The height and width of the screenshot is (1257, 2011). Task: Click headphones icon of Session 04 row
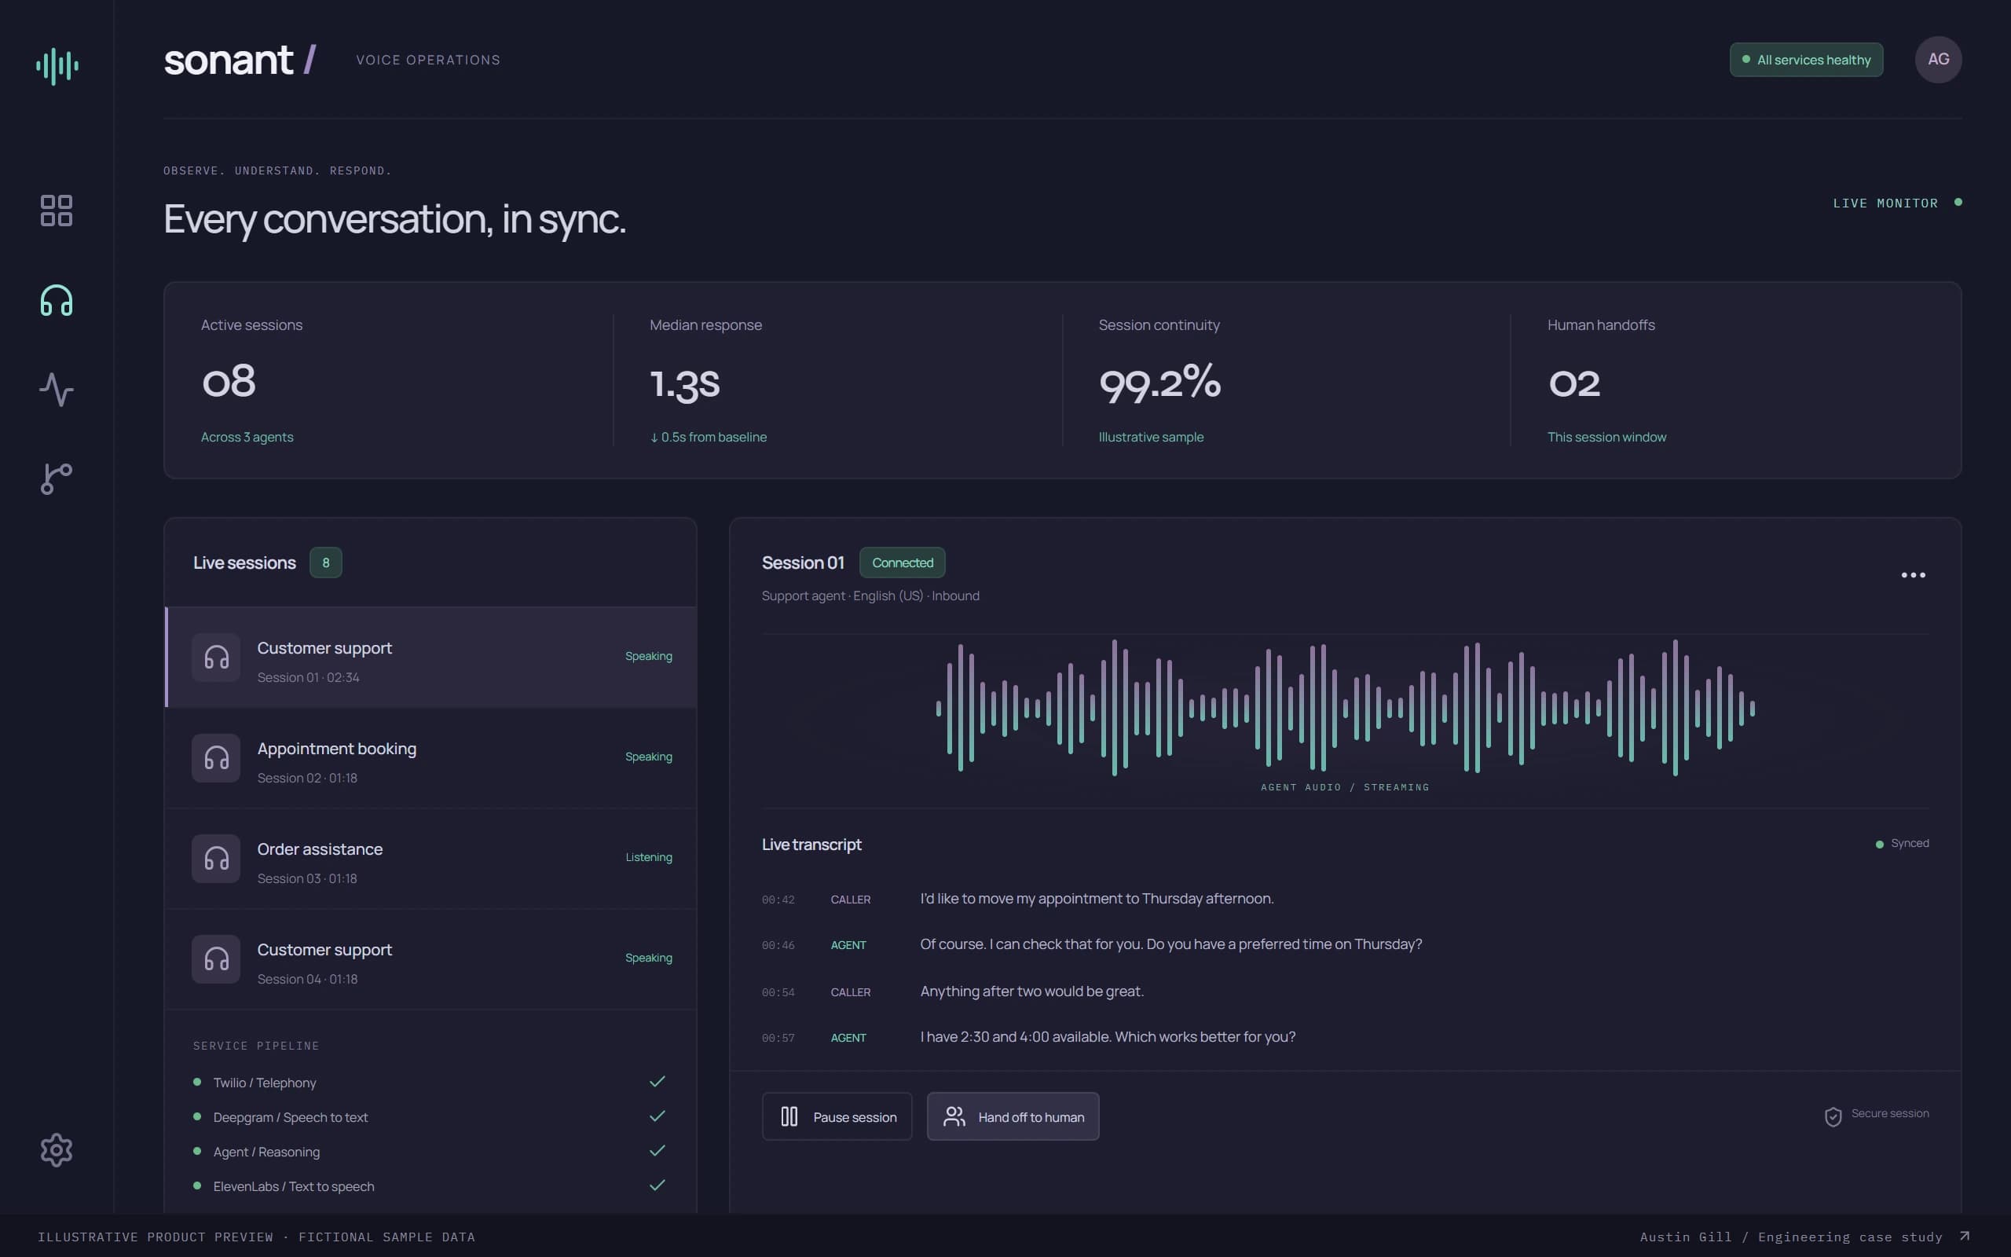pos(216,959)
